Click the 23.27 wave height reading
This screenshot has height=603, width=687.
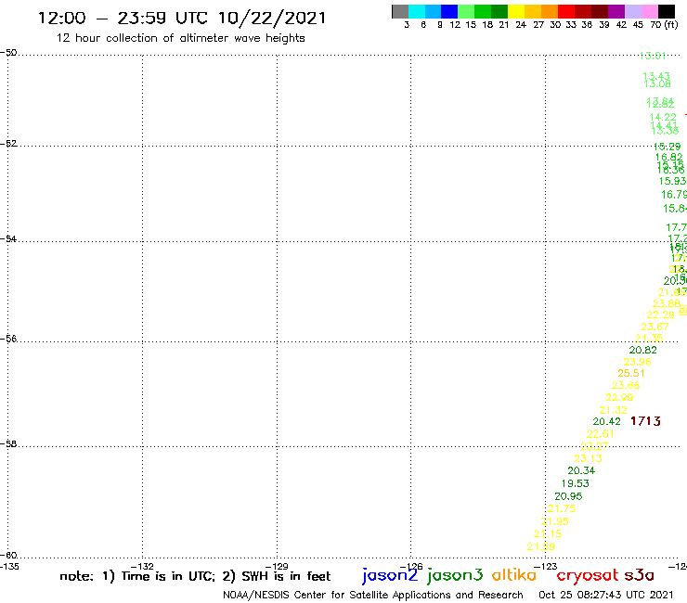[x=594, y=446]
